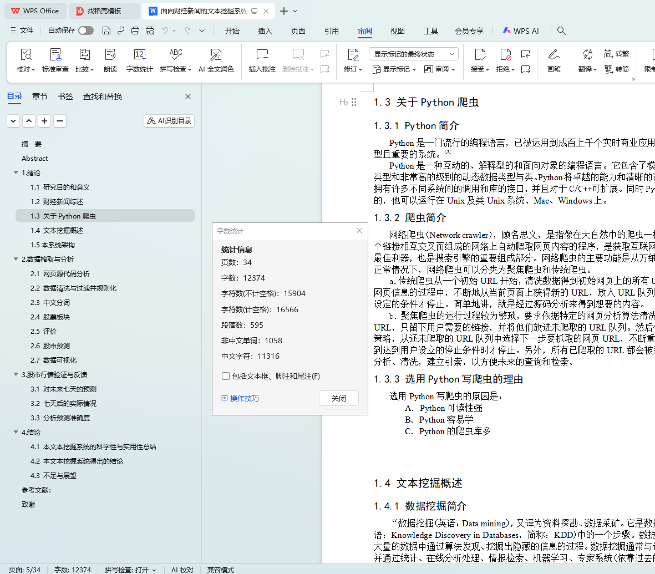Click the print icon in quick toolbar

click(135, 31)
